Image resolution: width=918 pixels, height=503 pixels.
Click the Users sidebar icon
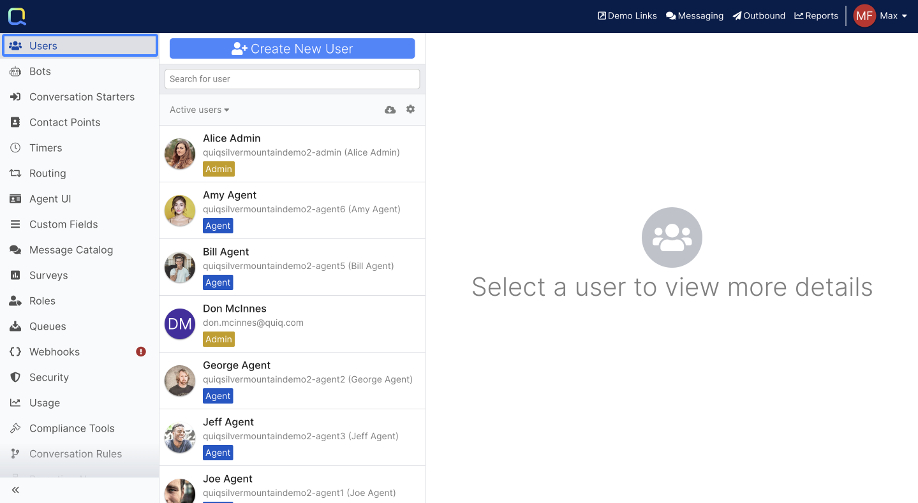pyautogui.click(x=15, y=46)
